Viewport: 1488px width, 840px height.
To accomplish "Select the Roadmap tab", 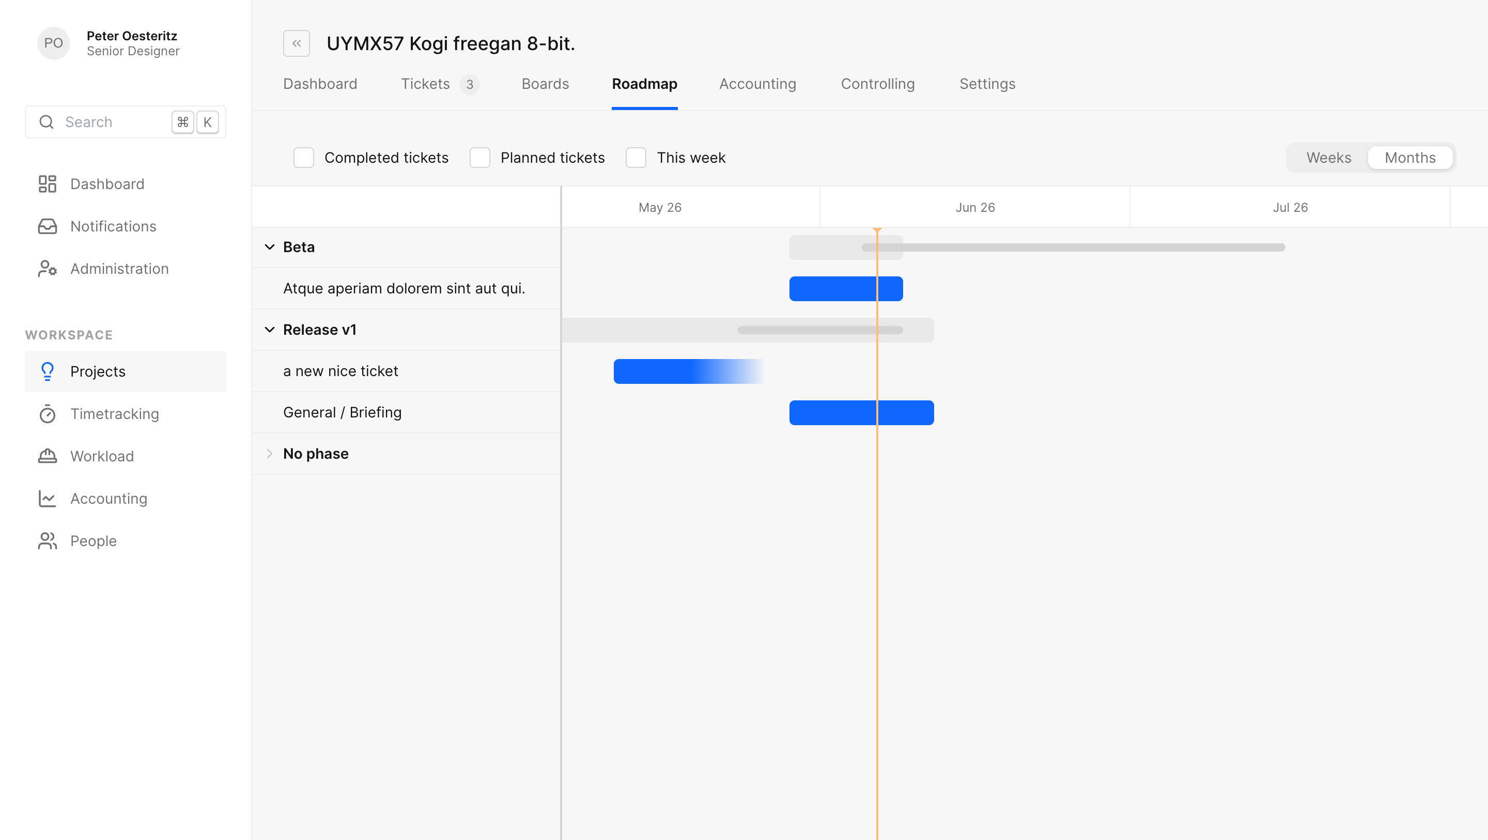I will coord(645,84).
